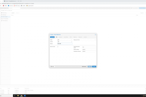The width and height of the screenshot is (146, 97).
Task: Edit the Start/Shutdown order field
Action: click(89, 47)
